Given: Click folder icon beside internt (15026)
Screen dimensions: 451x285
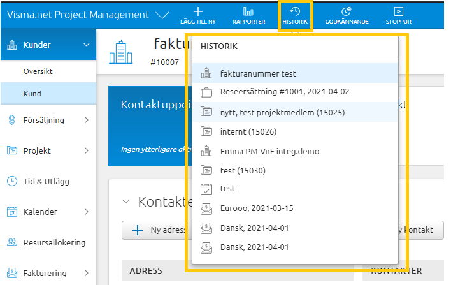Looking at the screenshot, I should click(206, 131).
